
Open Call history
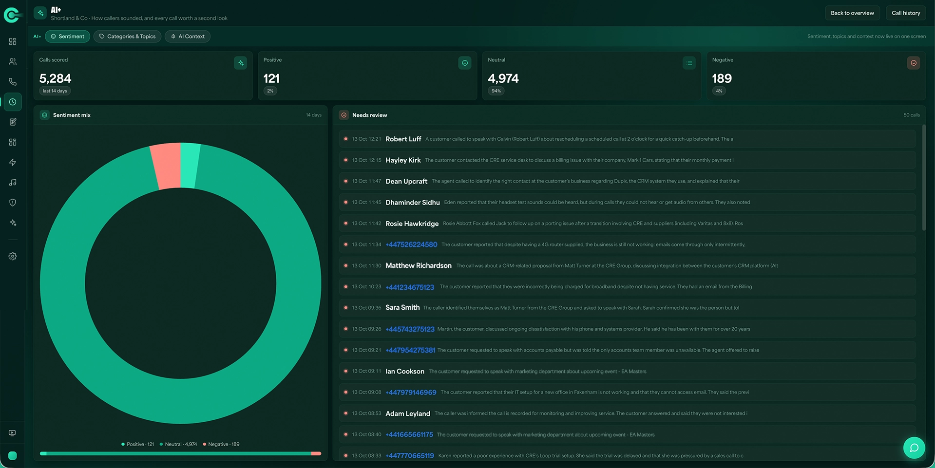coord(906,13)
